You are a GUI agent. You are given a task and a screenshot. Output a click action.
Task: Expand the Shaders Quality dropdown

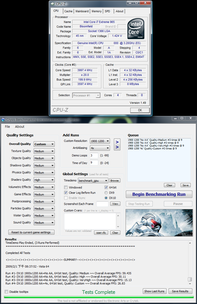(x=44, y=180)
